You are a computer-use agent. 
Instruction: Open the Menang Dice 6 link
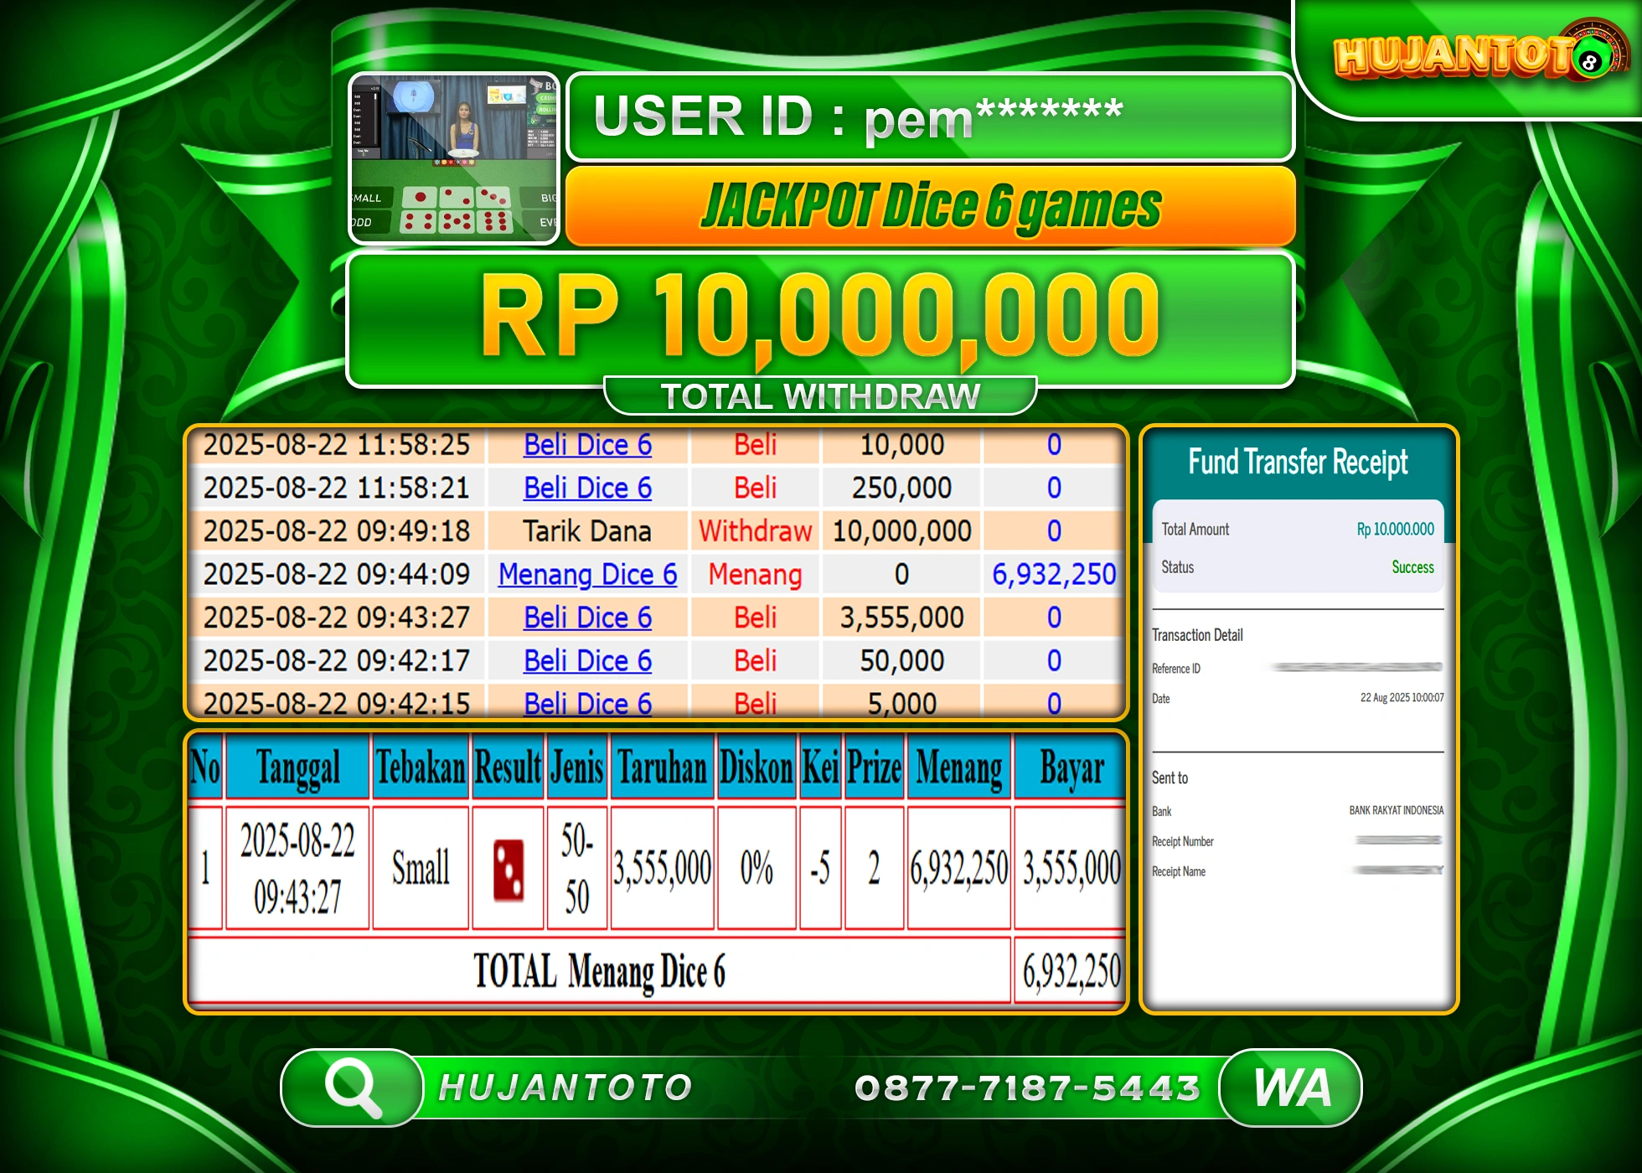tap(586, 574)
